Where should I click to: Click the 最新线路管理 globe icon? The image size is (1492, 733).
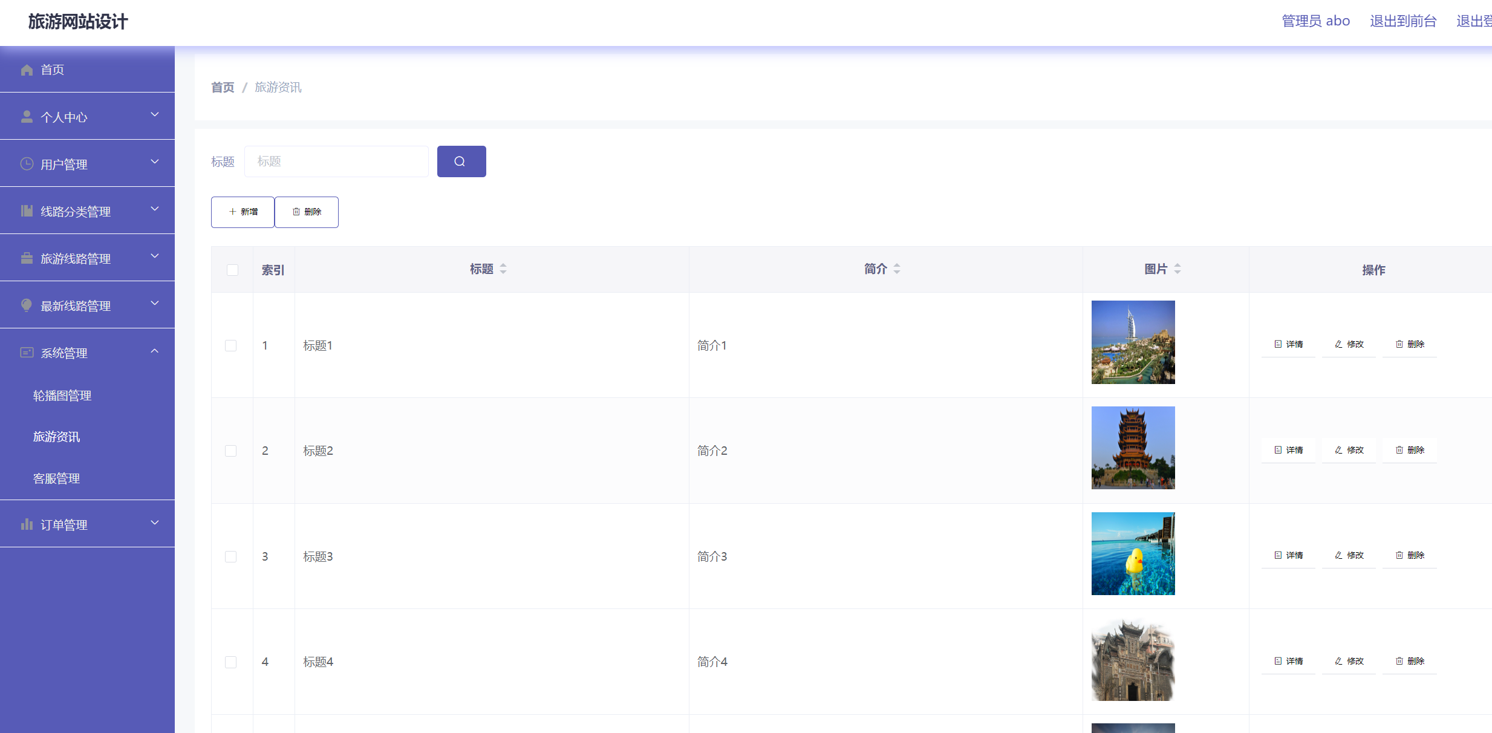(x=27, y=305)
